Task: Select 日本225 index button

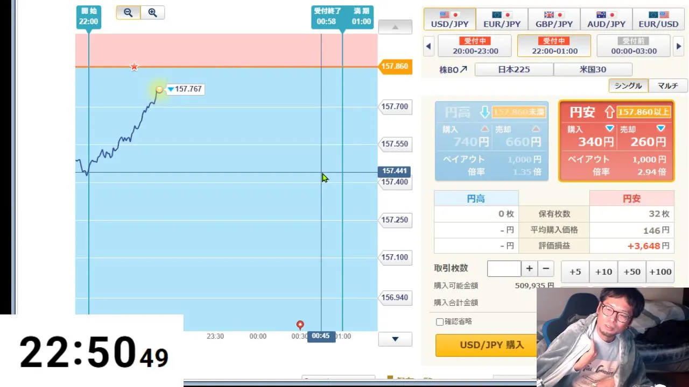Action: pyautogui.click(x=514, y=69)
